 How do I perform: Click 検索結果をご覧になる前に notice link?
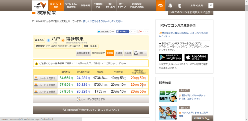tap(184, 35)
